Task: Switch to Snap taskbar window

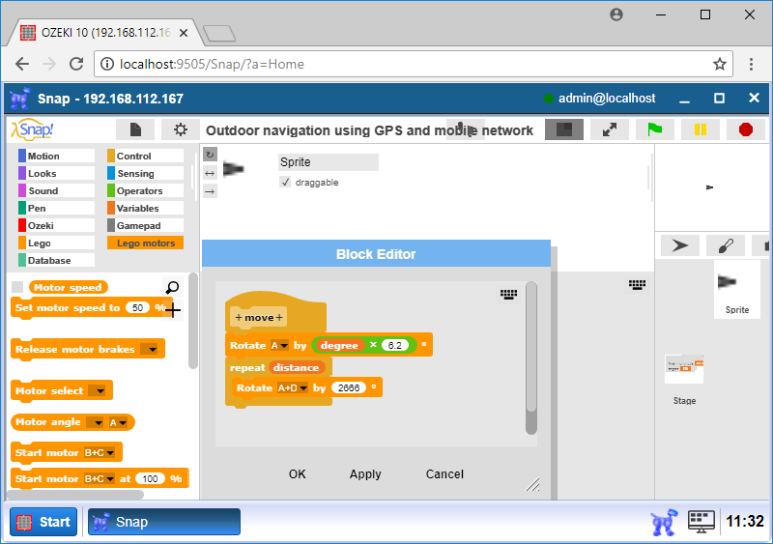Action: 164,522
